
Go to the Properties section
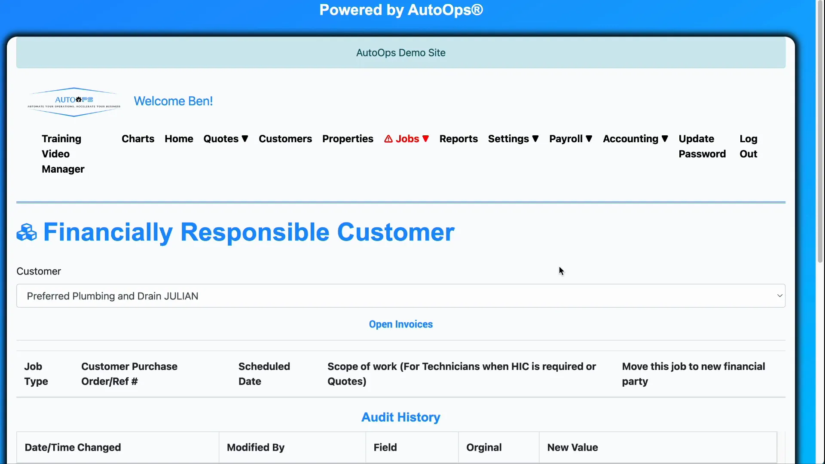(x=348, y=139)
